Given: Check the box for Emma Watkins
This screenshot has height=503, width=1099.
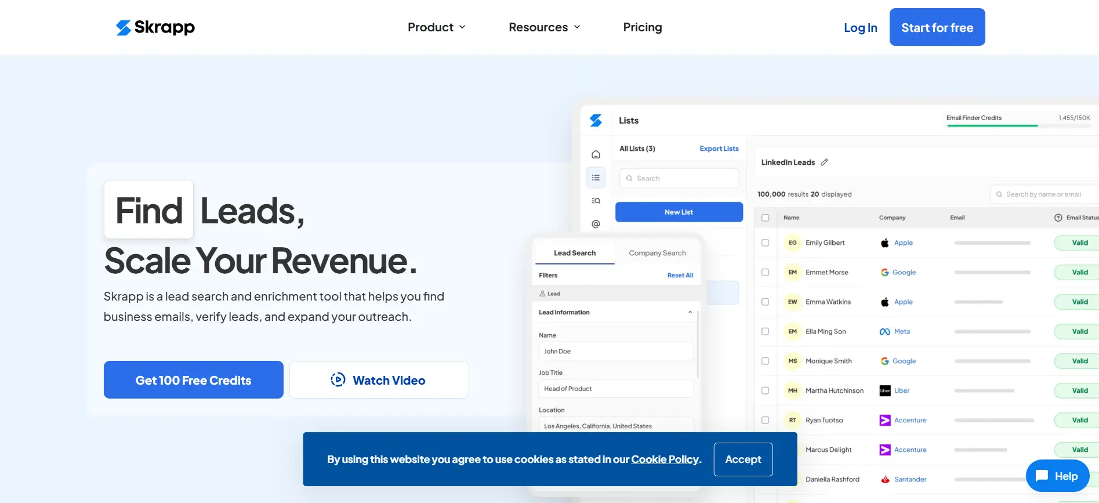Looking at the screenshot, I should [x=765, y=302].
